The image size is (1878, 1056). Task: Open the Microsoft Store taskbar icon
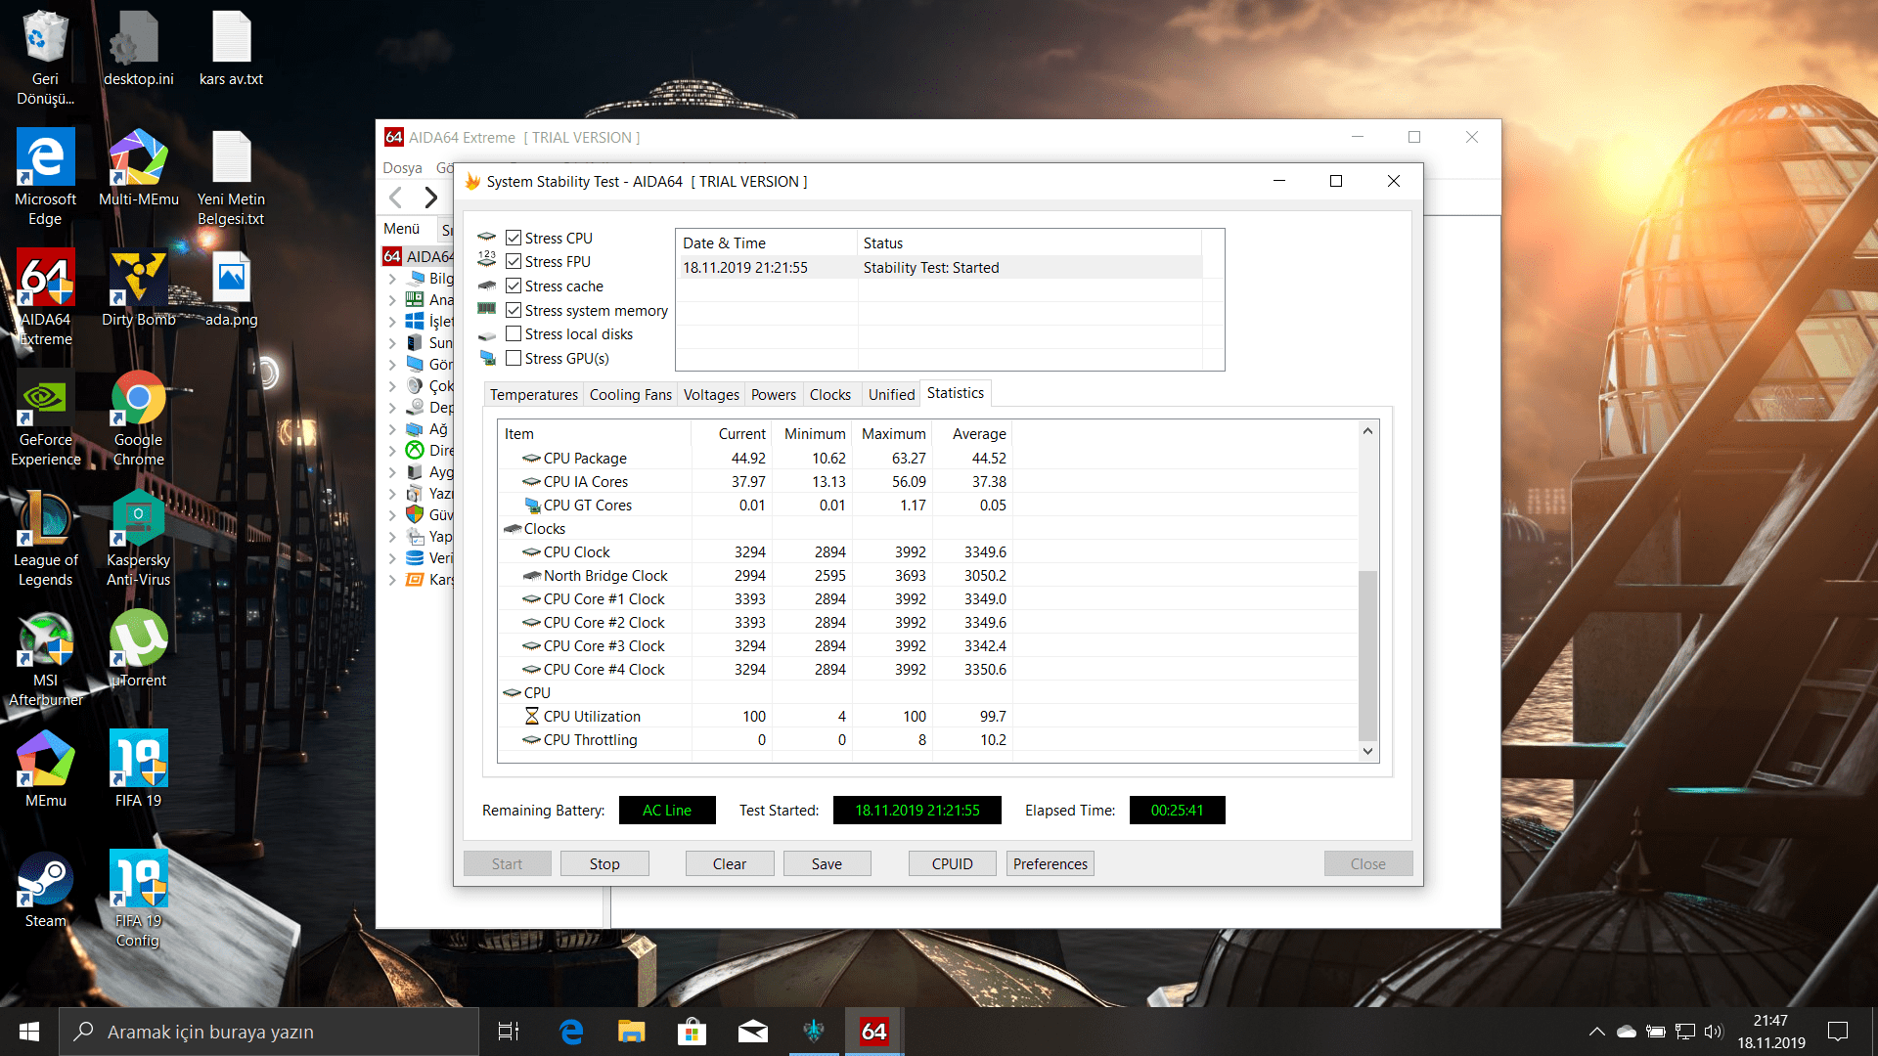click(x=692, y=1031)
